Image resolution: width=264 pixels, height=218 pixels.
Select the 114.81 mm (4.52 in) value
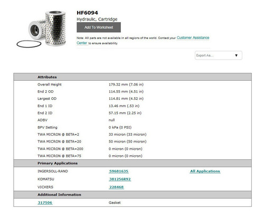[x=126, y=99]
